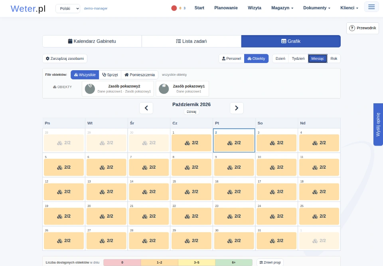Filter objects by Sprzęt
This screenshot has height=266, width=383.
point(110,75)
